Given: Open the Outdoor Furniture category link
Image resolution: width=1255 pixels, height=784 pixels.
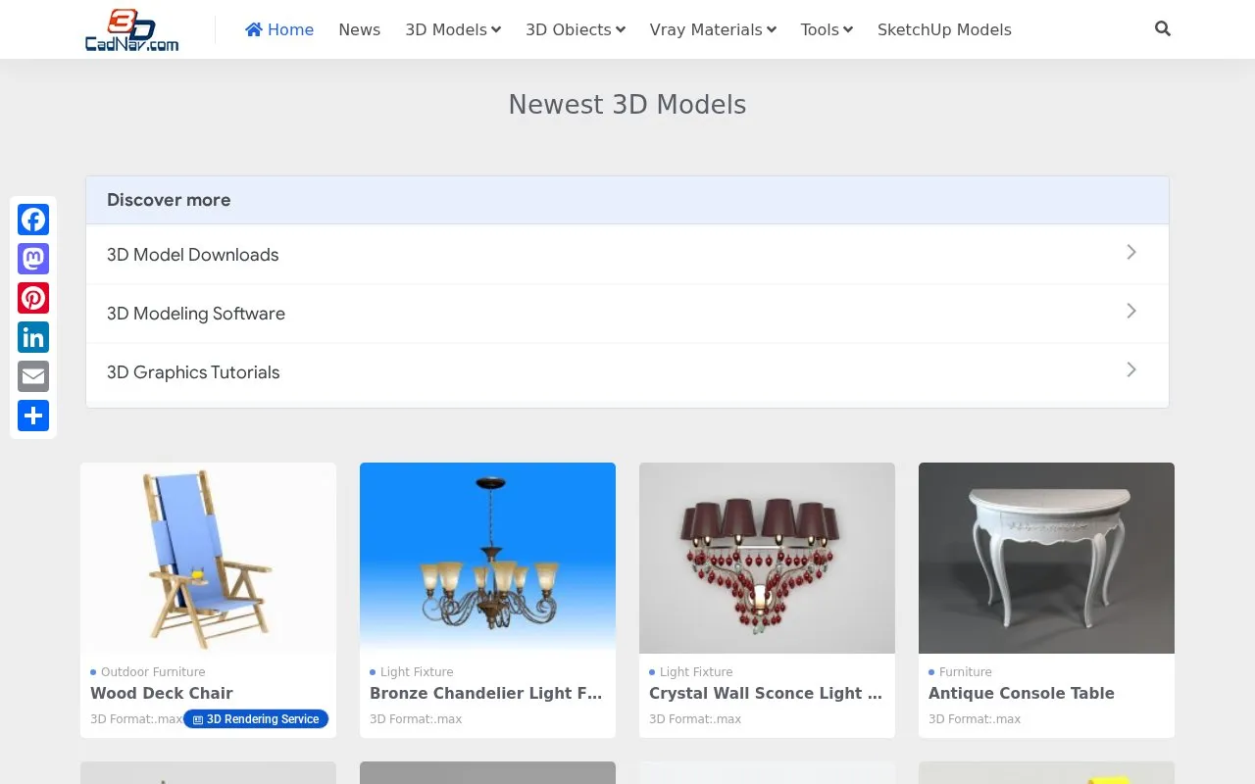Looking at the screenshot, I should (153, 672).
